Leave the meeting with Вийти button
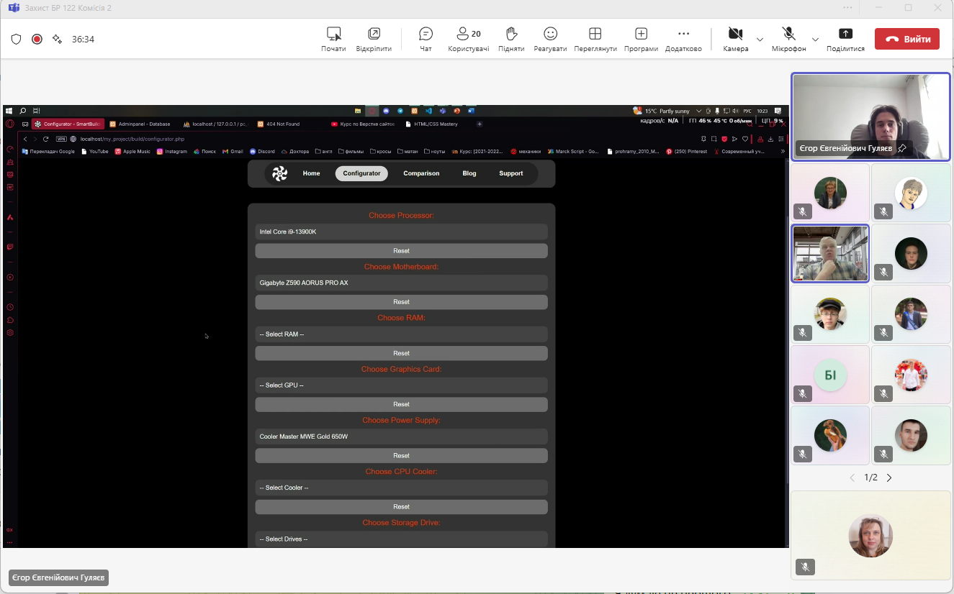This screenshot has width=954, height=594. pyautogui.click(x=907, y=39)
